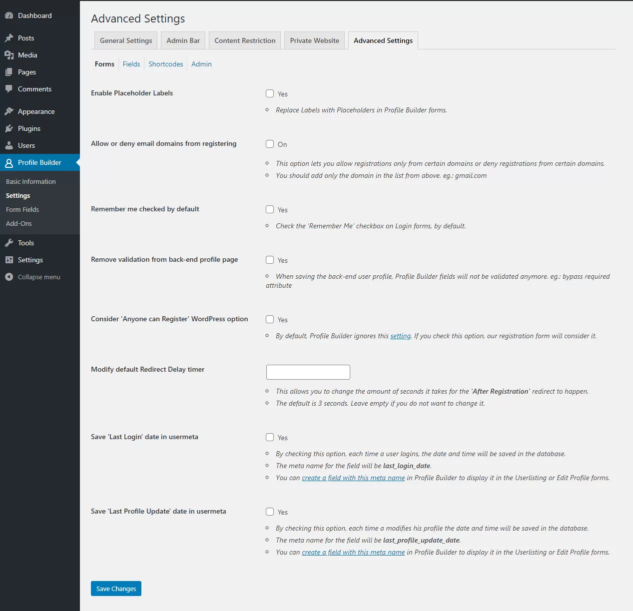Viewport: 633px width, 611px height.
Task: Follow 'create a field' link under Last Login
Action: (x=353, y=478)
